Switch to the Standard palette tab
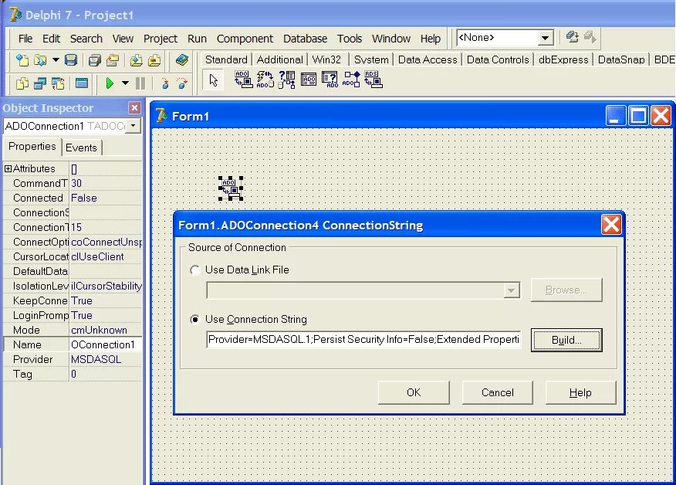 coord(226,59)
